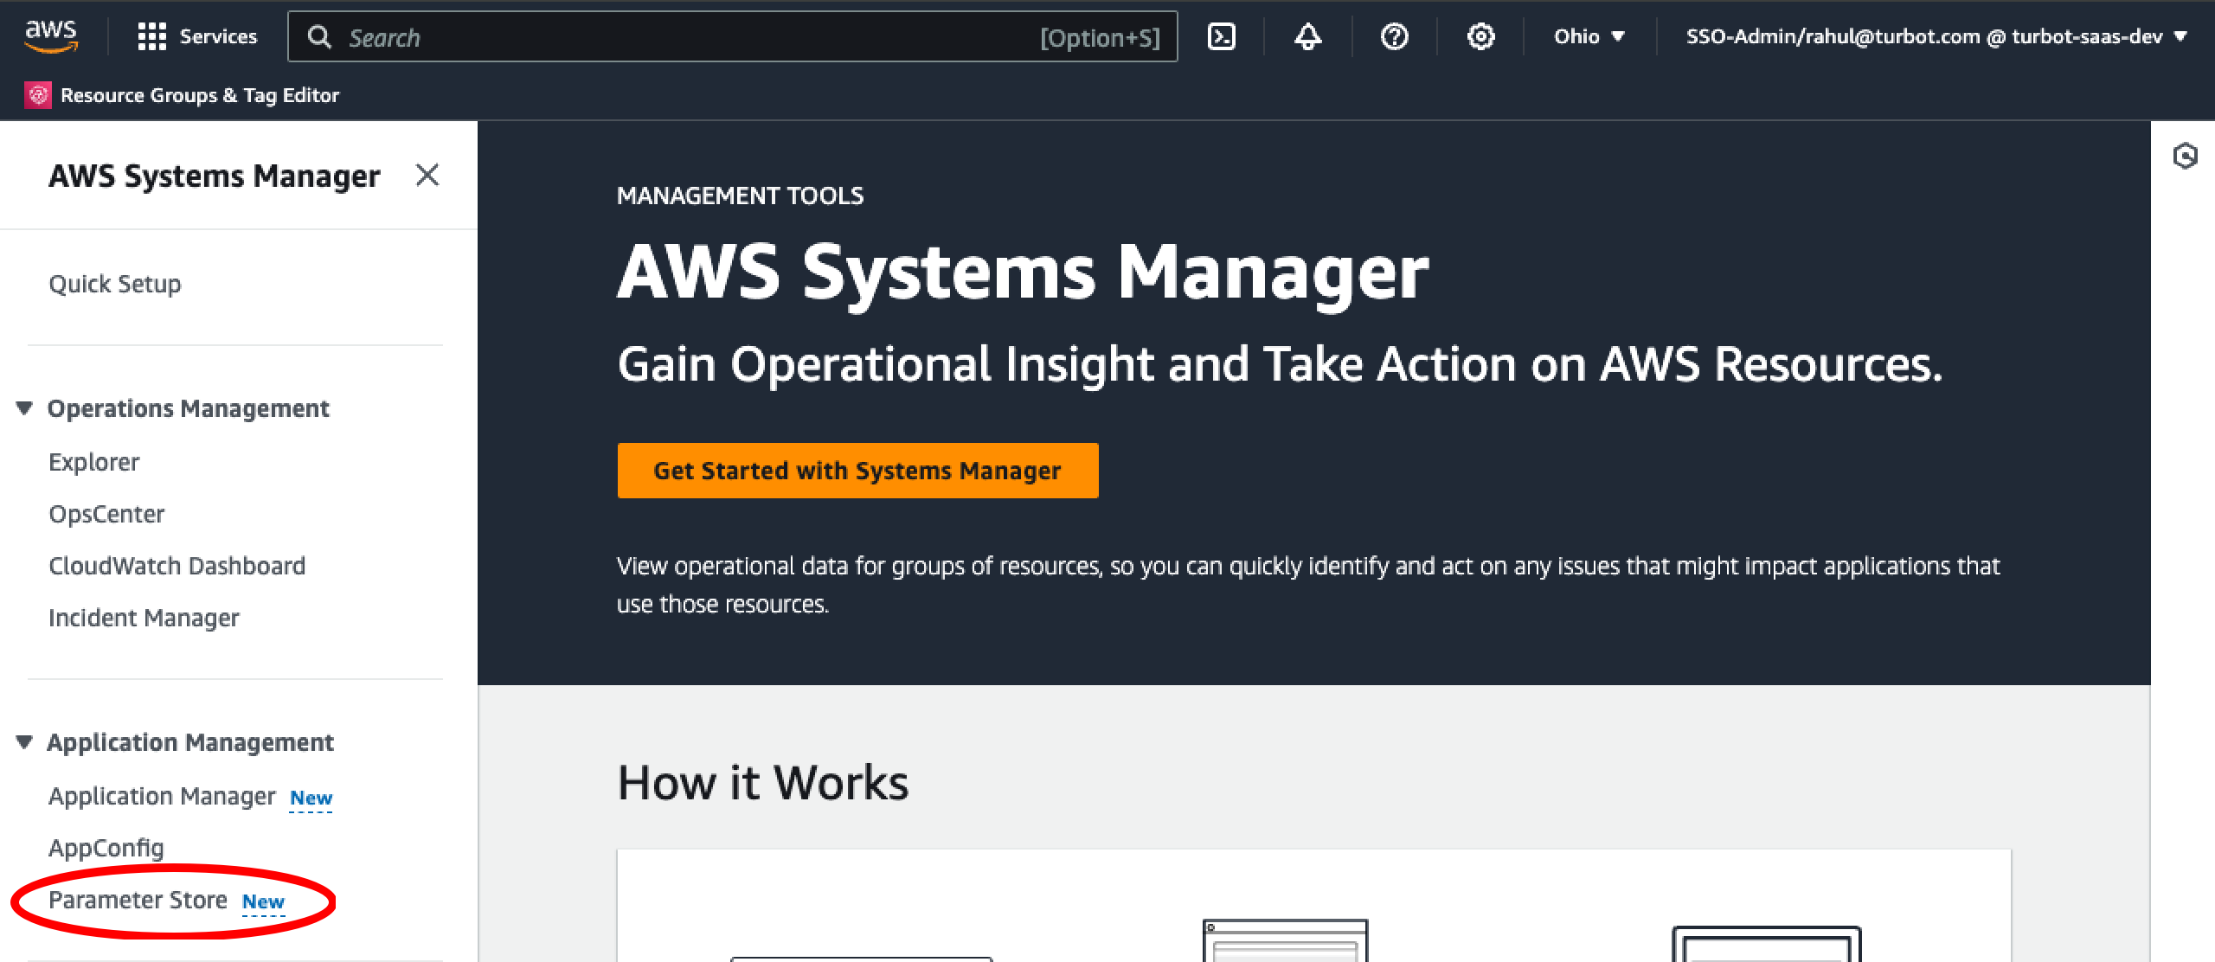Click Resource Groups & Tag Editor icon
Screen dimensions: 2215x962
coord(38,95)
